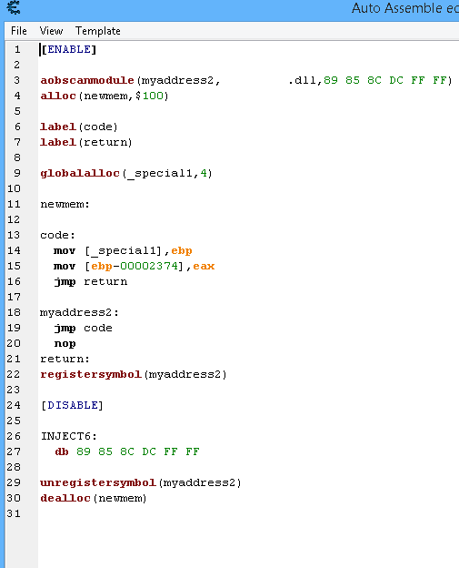459x568 pixels.
Task: Click the jmp return instruction
Action: pyautogui.click(x=91, y=281)
